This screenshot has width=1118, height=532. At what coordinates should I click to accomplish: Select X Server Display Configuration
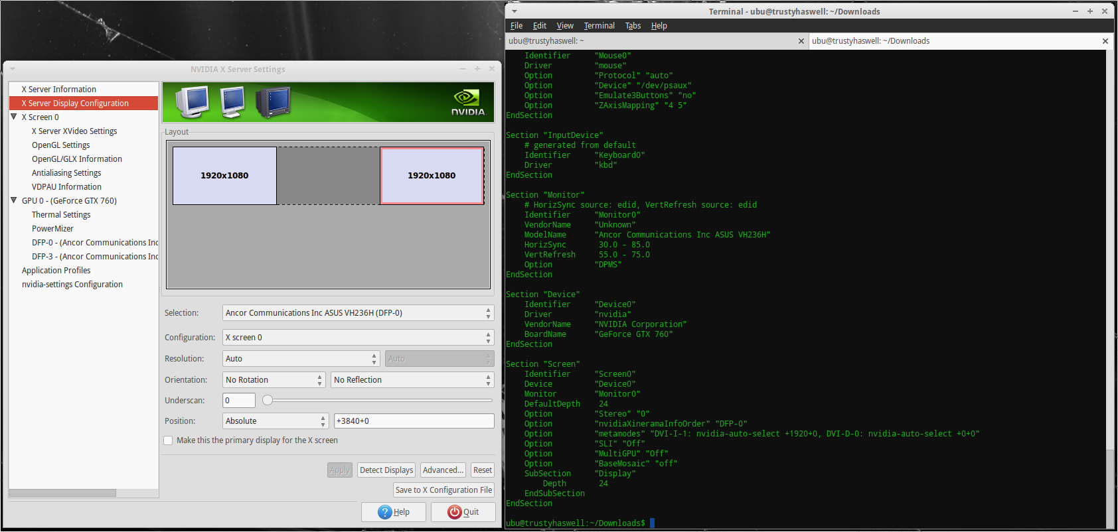[x=84, y=103]
